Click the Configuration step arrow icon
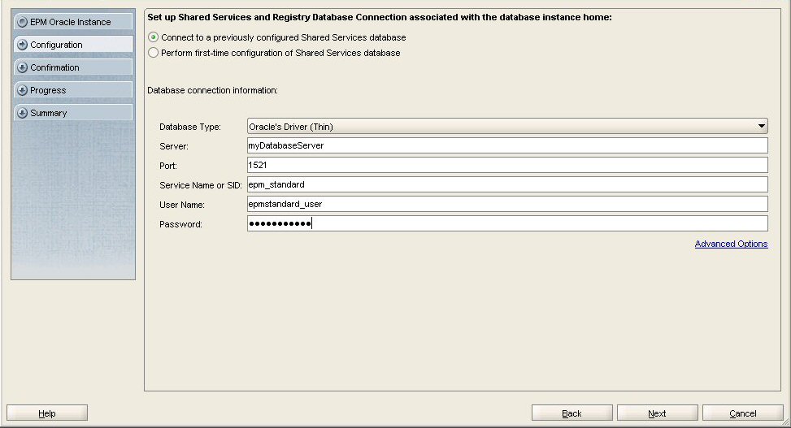Screen dimensions: 791x428 tap(22, 45)
